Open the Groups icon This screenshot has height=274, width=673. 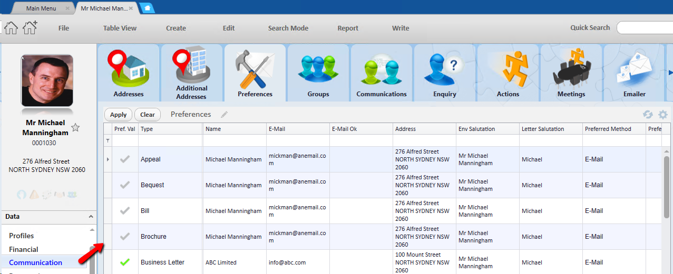click(x=318, y=73)
